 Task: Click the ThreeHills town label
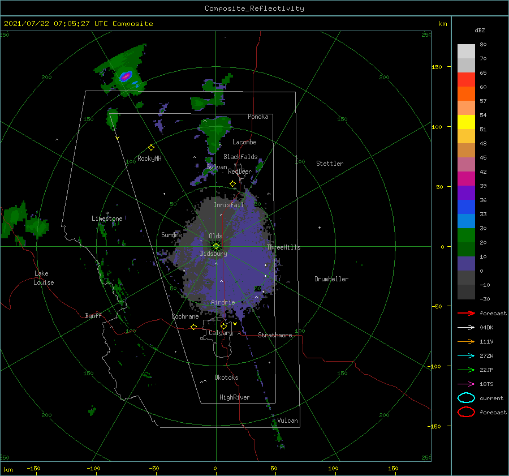point(283,247)
